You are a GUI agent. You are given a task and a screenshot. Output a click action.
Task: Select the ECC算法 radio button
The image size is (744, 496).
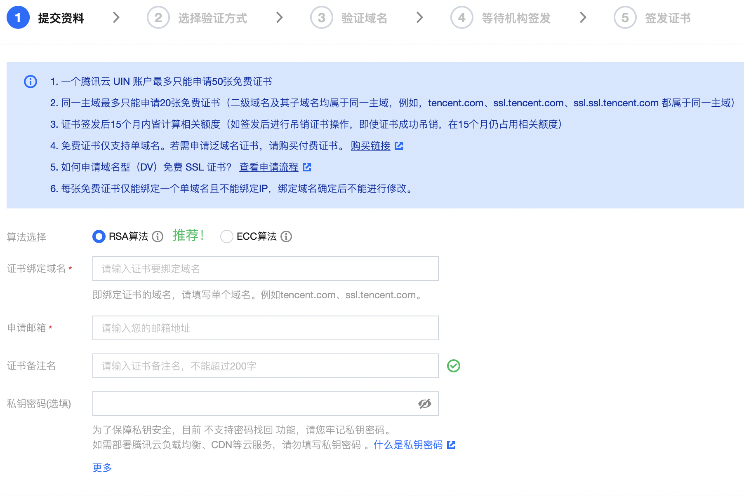pyautogui.click(x=227, y=236)
